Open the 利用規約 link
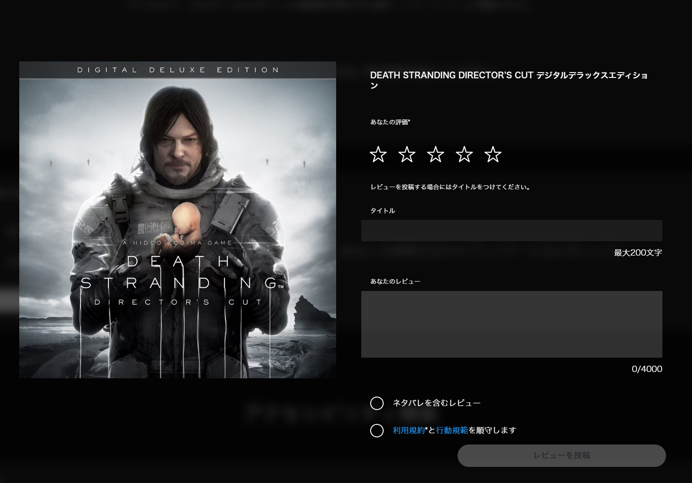The height and width of the screenshot is (483, 692). (408, 431)
